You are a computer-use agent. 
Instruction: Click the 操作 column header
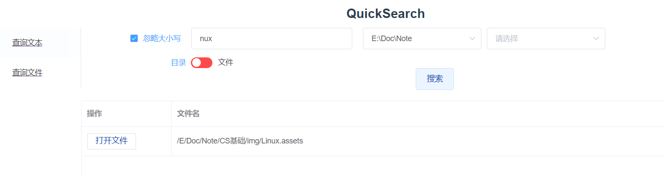[x=94, y=113]
